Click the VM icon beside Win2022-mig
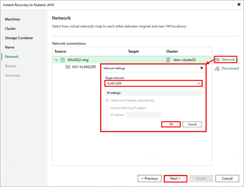The image size is (244, 187). click(x=62, y=60)
